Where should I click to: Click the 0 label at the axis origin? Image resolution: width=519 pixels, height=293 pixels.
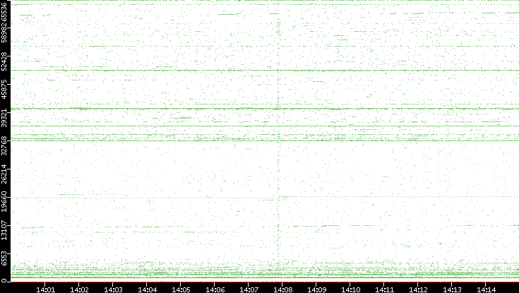[5, 280]
